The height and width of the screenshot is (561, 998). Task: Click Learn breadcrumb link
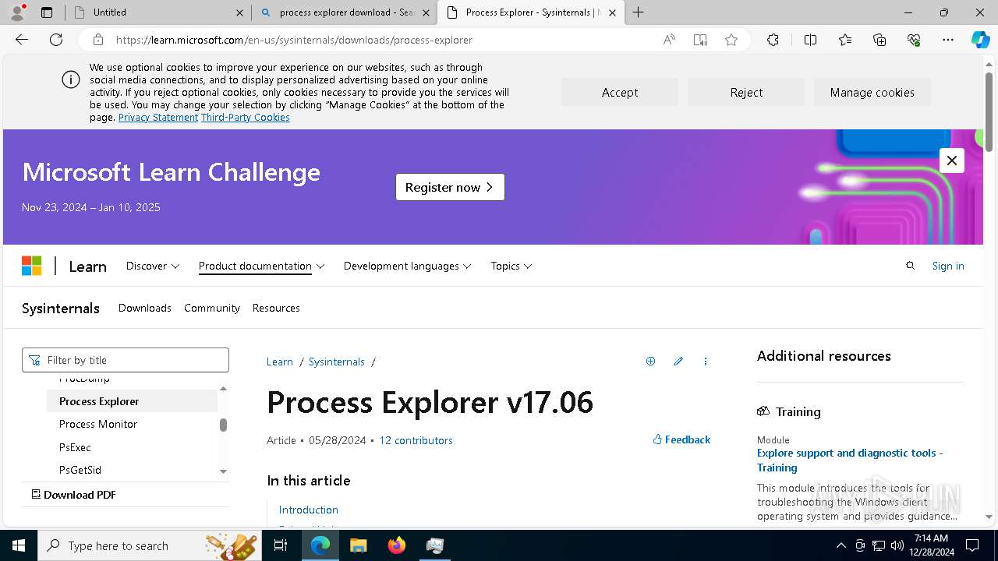pos(280,362)
